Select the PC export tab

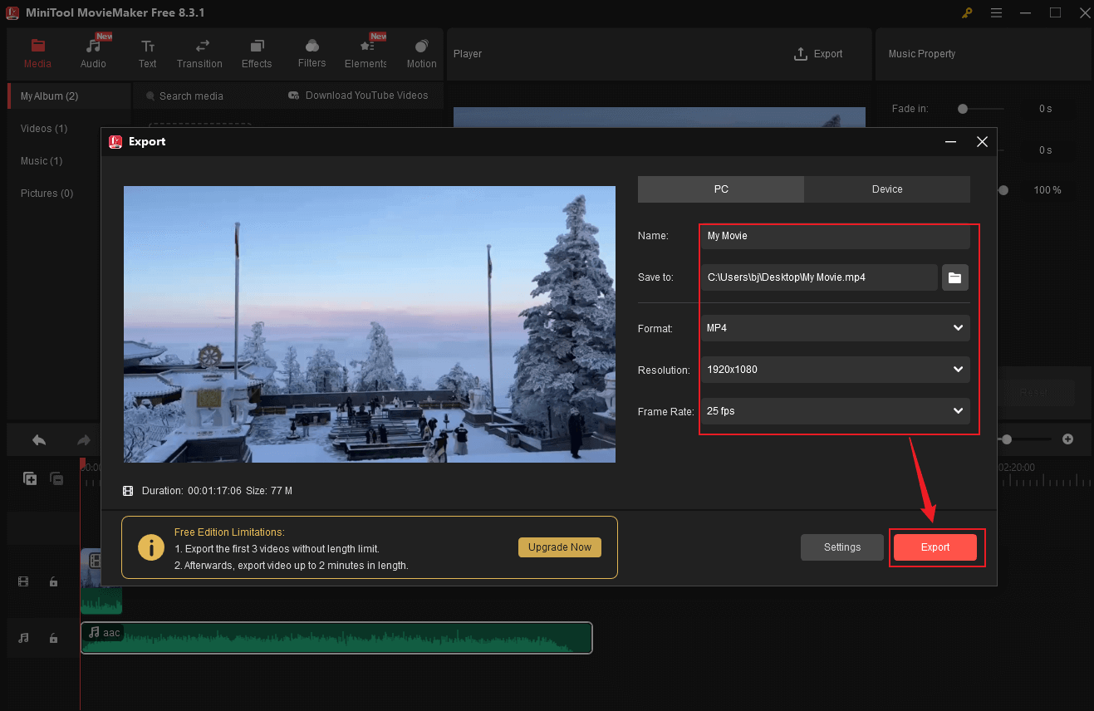click(720, 189)
